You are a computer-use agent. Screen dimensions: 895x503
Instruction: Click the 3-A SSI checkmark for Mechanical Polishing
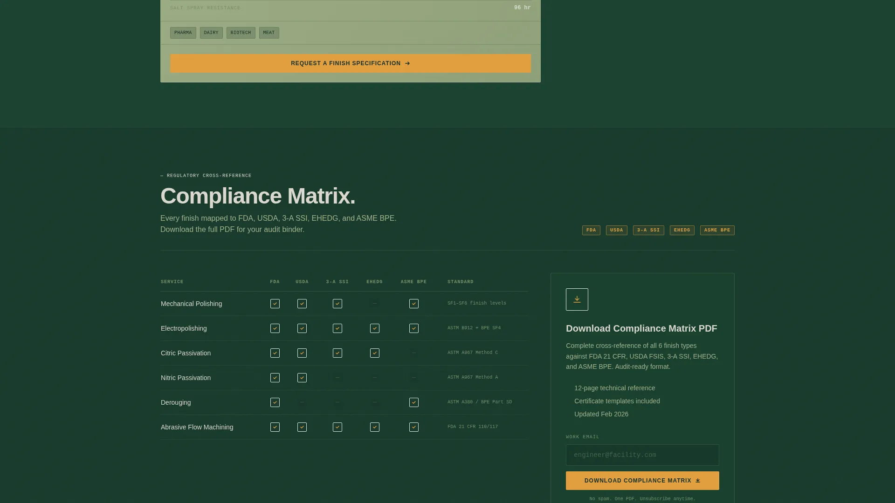click(337, 304)
